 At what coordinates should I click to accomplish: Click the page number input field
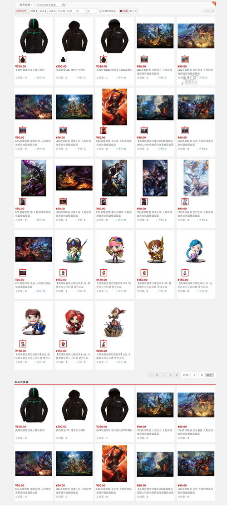click(x=194, y=375)
